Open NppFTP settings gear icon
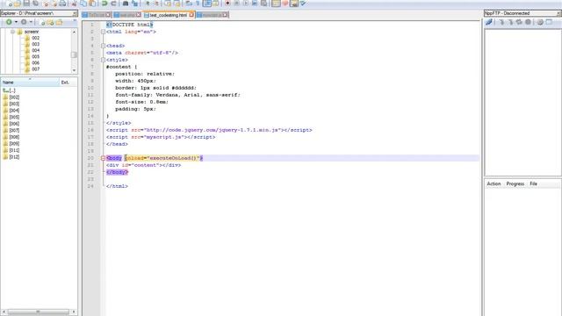Image resolution: width=562 pixels, height=316 pixels. (540, 22)
